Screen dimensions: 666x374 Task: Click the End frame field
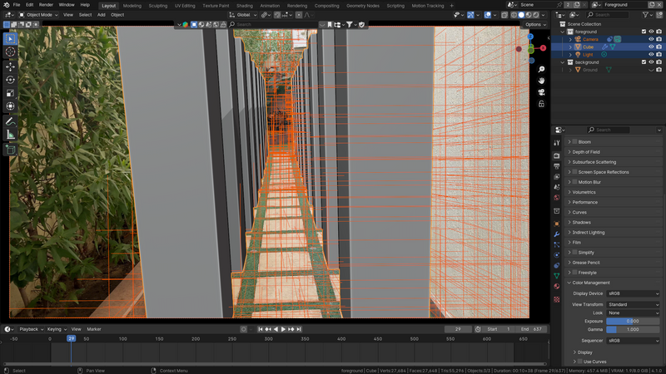point(531,329)
